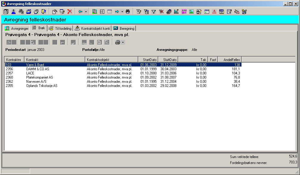This screenshot has height=175, width=300.
Task: Sort by SluttDato column header
Action: click(168, 60)
